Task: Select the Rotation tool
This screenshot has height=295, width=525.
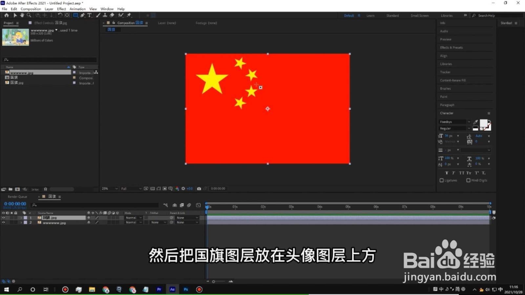Action: pyautogui.click(x=60, y=15)
